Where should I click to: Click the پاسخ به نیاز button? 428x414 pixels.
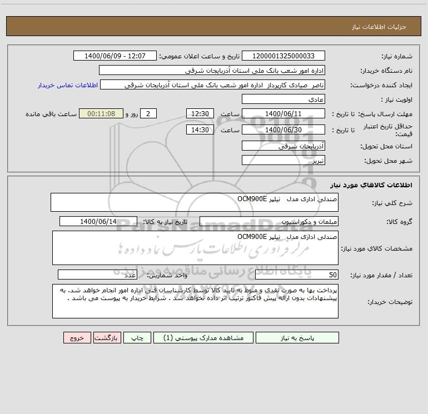pyautogui.click(x=297, y=338)
